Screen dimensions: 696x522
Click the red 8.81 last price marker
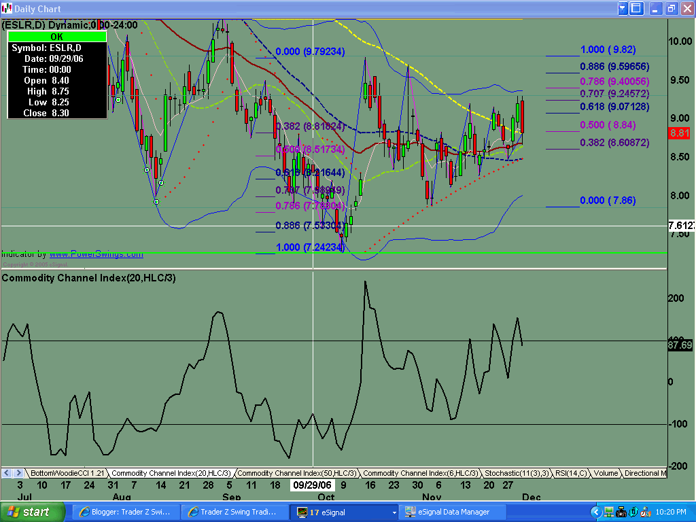[679, 133]
